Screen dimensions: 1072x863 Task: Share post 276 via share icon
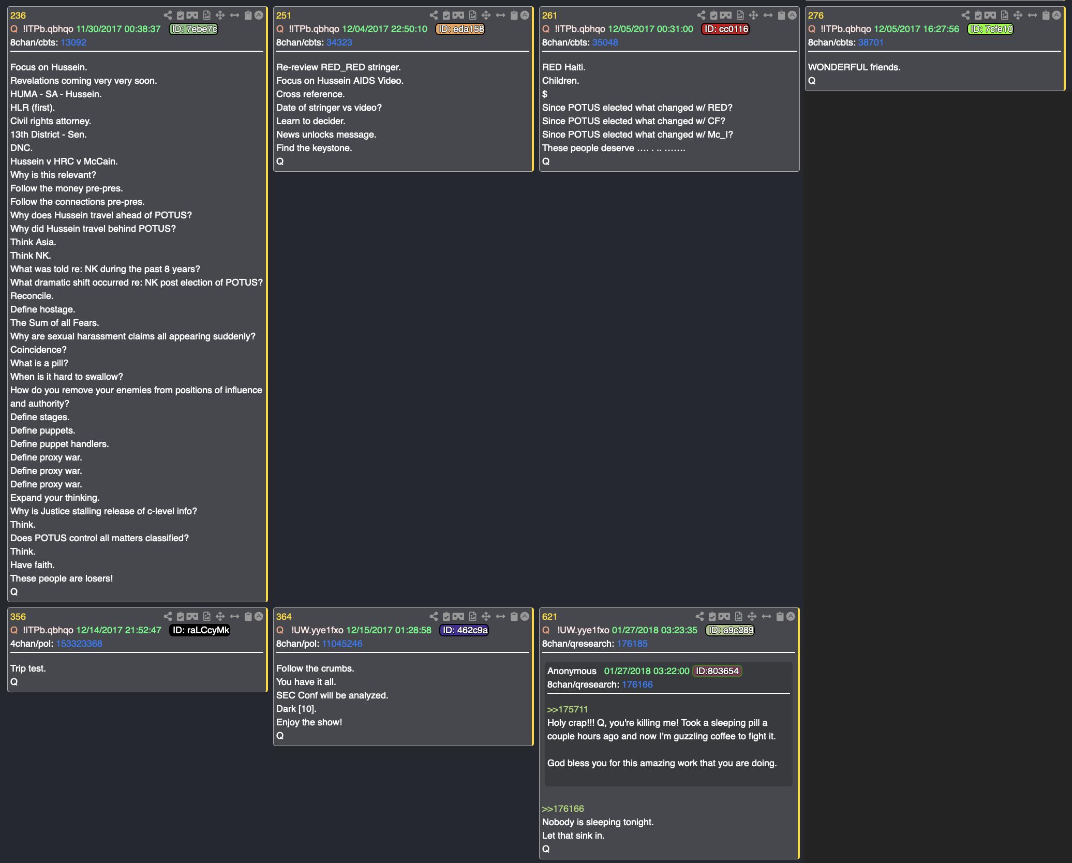pyautogui.click(x=965, y=15)
